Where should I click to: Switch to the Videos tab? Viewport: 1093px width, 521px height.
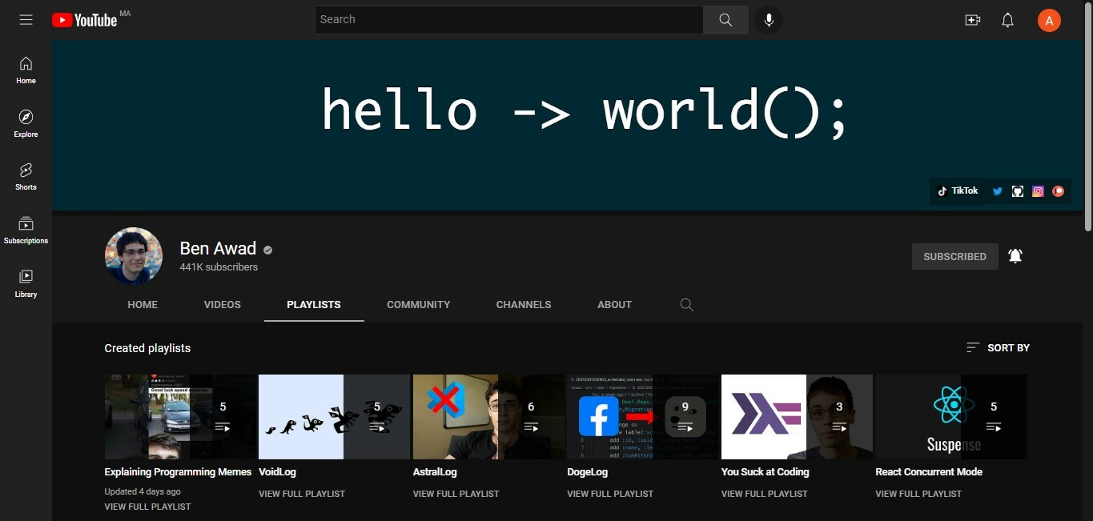(x=222, y=305)
